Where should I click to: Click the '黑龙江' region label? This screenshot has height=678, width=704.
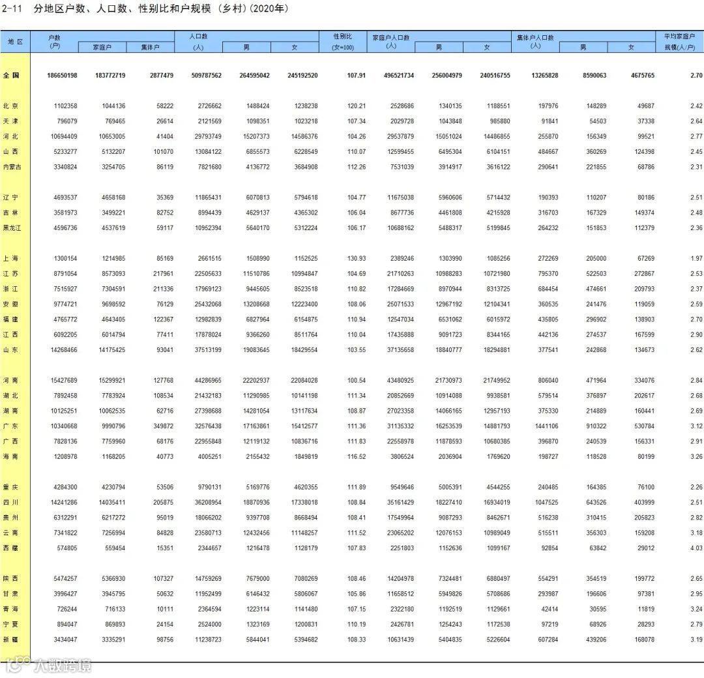point(12,228)
